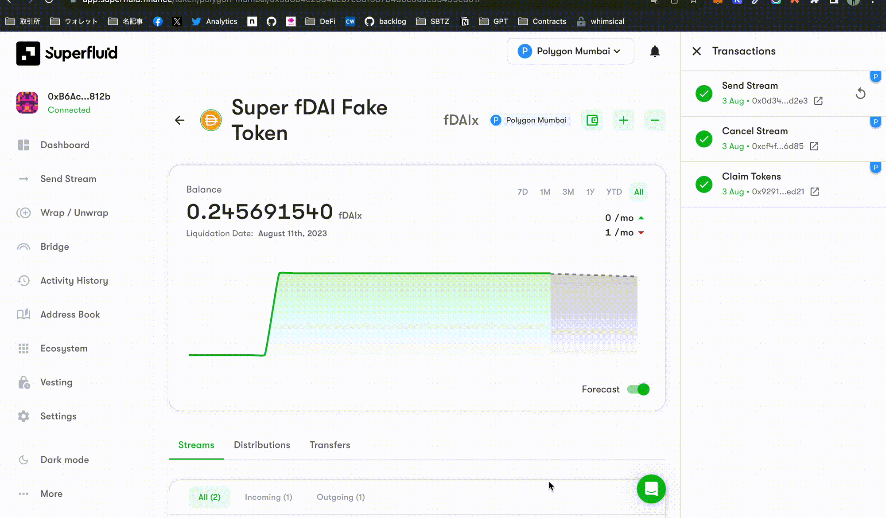Open the DeFi bookmarks folder
The image size is (886, 518).
click(x=320, y=21)
